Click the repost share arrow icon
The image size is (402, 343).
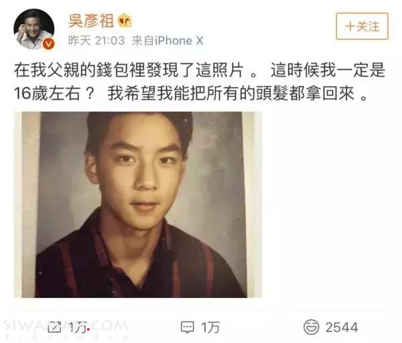[x=54, y=327]
